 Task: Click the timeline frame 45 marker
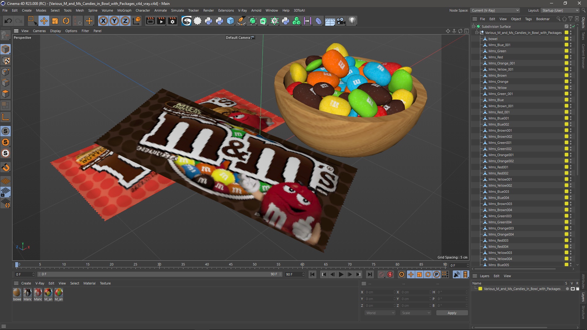[x=231, y=265]
